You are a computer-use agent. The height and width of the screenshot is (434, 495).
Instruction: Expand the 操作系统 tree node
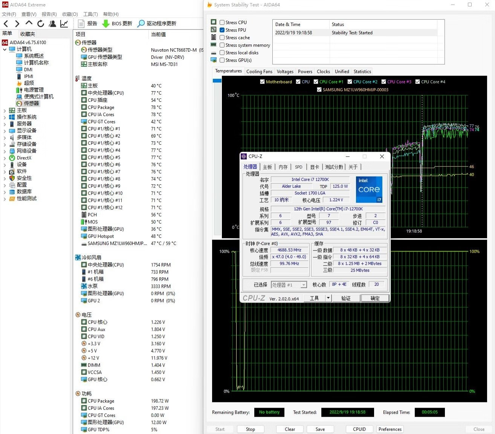pyautogui.click(x=5, y=117)
